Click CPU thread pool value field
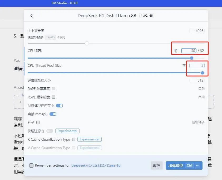Viewport: 222px width, 180px height. tap(197, 65)
